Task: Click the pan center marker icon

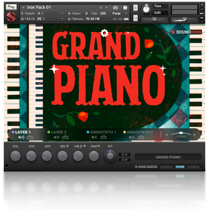Action: pos(154,20)
